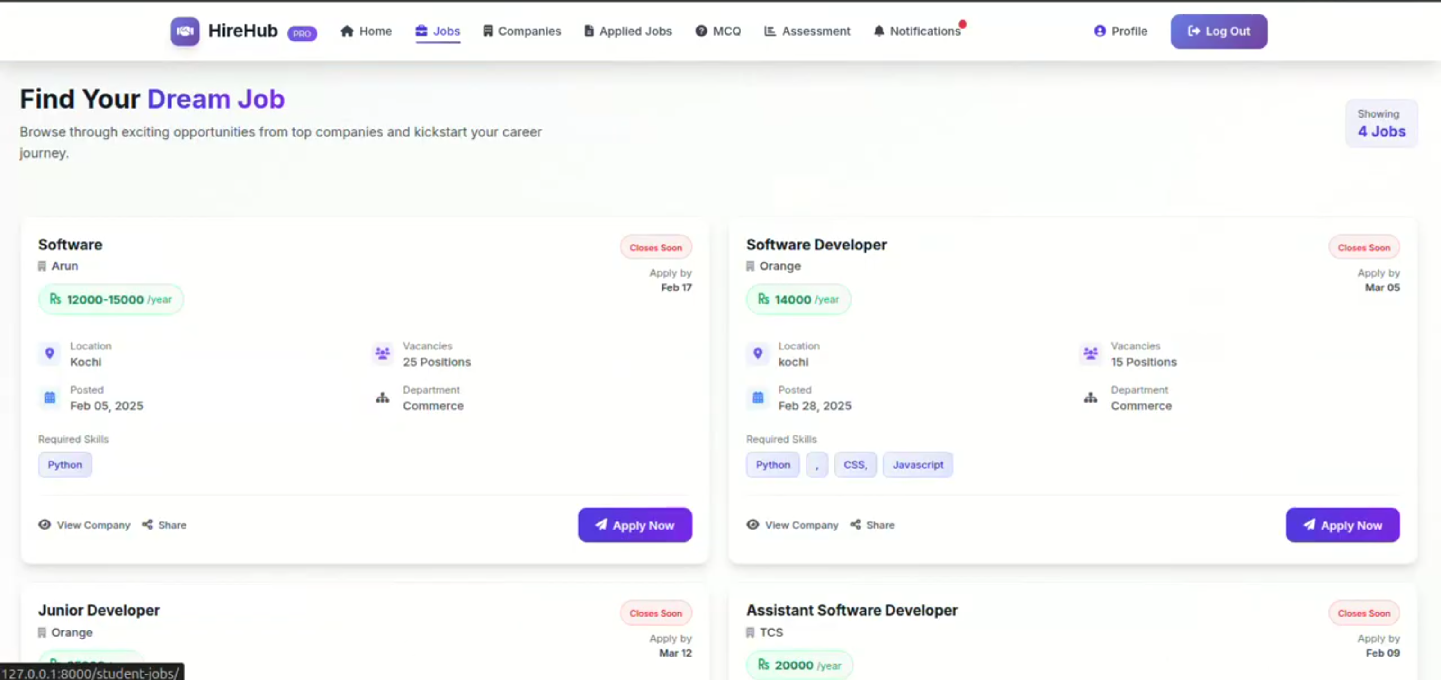Click the 'Feb 17' apply-by date

click(x=676, y=287)
